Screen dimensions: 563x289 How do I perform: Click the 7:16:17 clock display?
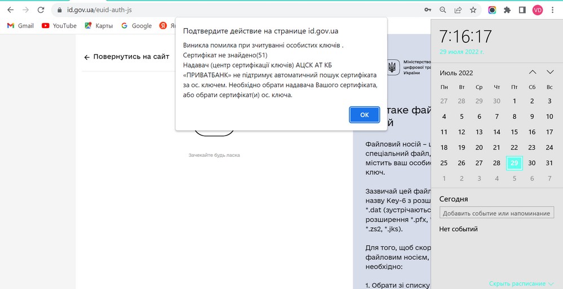tap(466, 37)
